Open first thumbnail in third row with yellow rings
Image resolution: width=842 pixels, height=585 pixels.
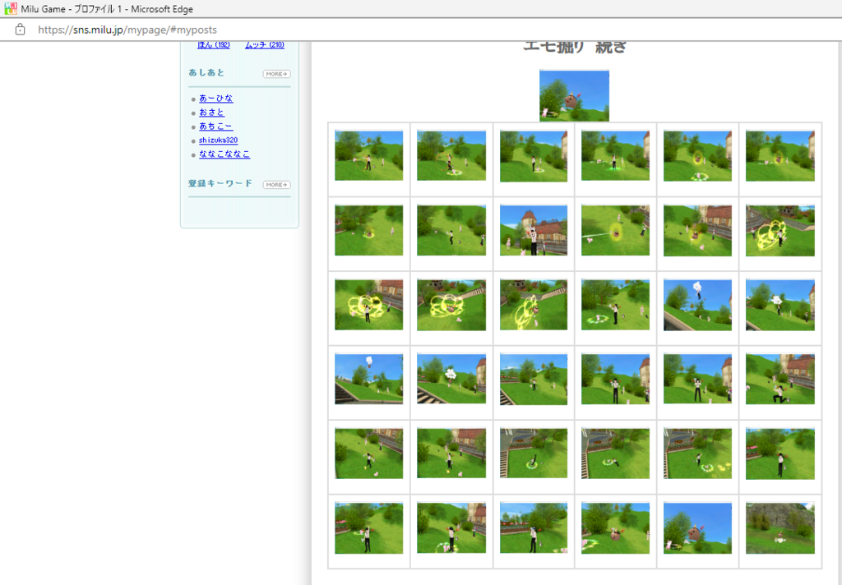click(368, 305)
